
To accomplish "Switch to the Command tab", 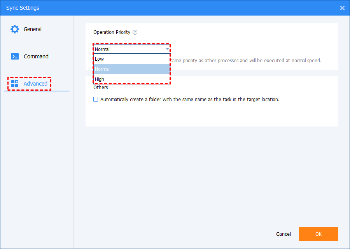I will 36,56.
